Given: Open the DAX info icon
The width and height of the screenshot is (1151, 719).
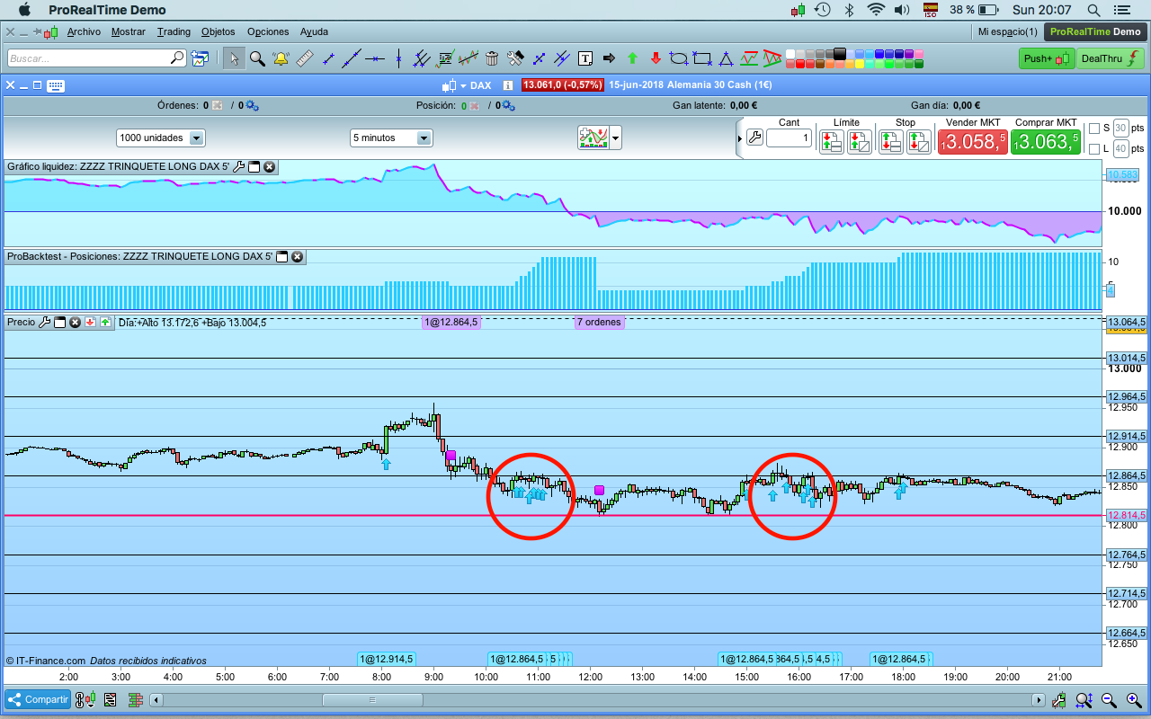Looking at the screenshot, I should click(508, 85).
